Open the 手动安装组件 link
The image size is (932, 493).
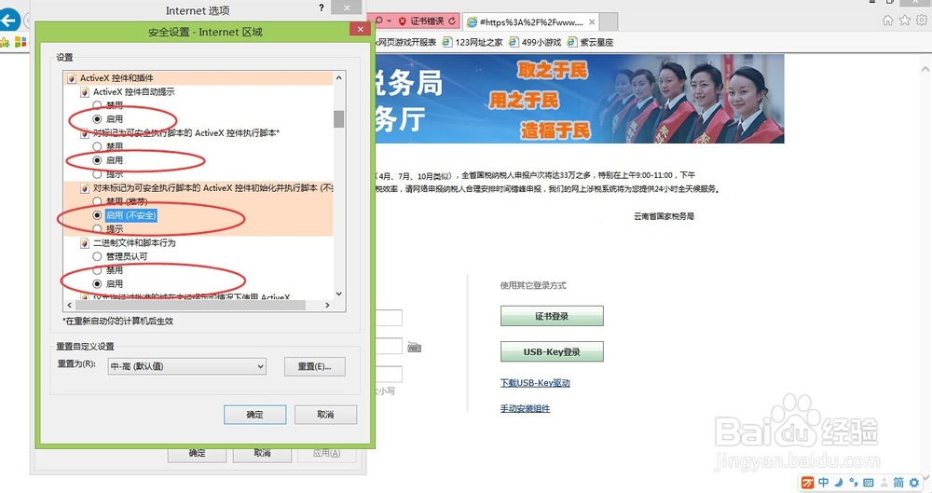pyautogui.click(x=525, y=408)
